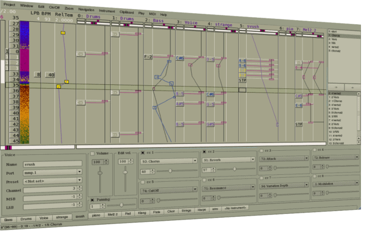365x235 pixels.
Task: Adjust the Panning horizontal slider
Action: tap(121, 205)
